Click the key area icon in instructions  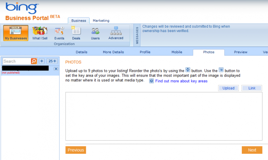(x=221, y=70)
